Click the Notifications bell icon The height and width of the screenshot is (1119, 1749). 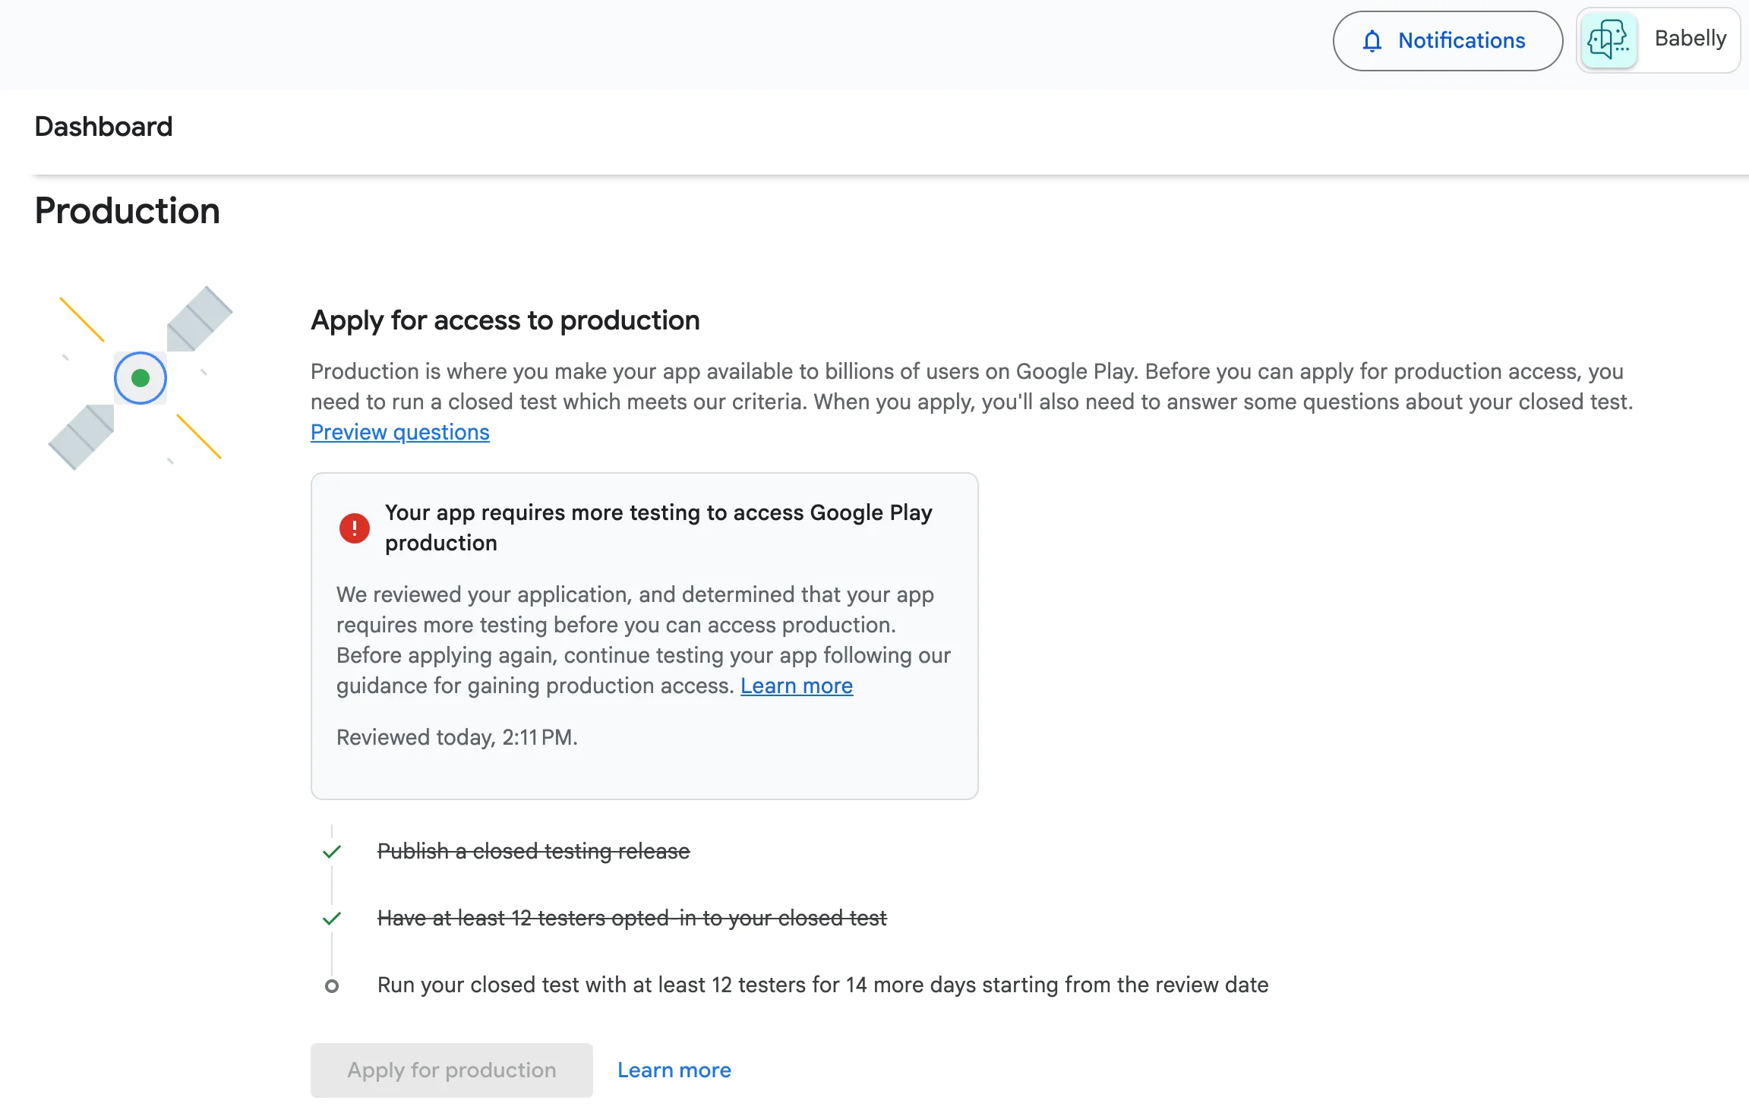[x=1373, y=40]
